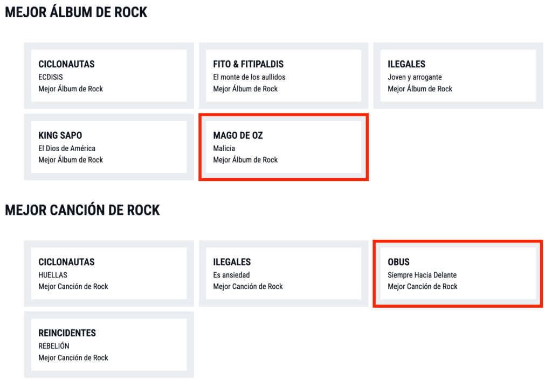552x385 pixels.
Task: Click the album title Joven y arrogante
Action: click(x=415, y=77)
